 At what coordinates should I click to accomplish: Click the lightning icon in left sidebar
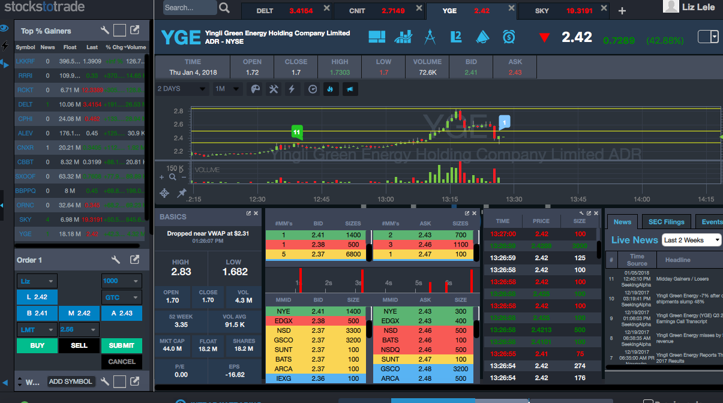(x=5, y=46)
